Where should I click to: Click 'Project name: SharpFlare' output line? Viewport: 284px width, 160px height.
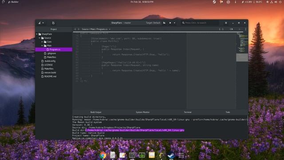click(88, 136)
